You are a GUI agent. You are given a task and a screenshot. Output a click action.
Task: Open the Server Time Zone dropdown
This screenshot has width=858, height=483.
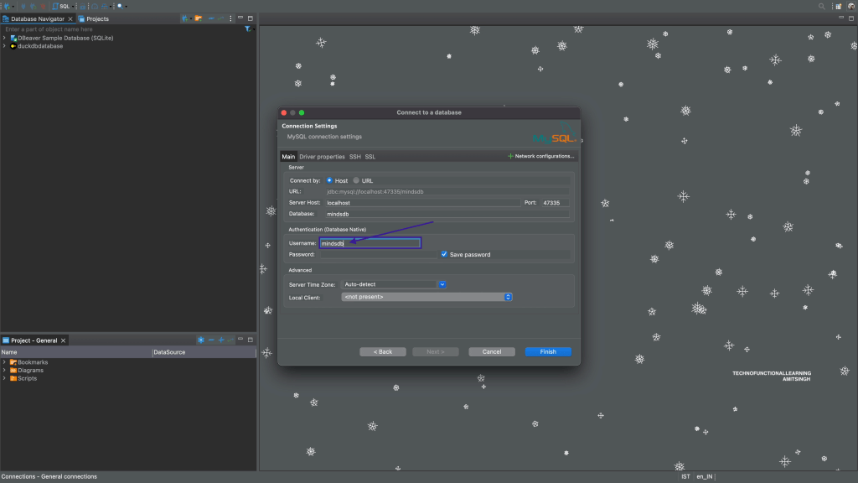pos(442,284)
